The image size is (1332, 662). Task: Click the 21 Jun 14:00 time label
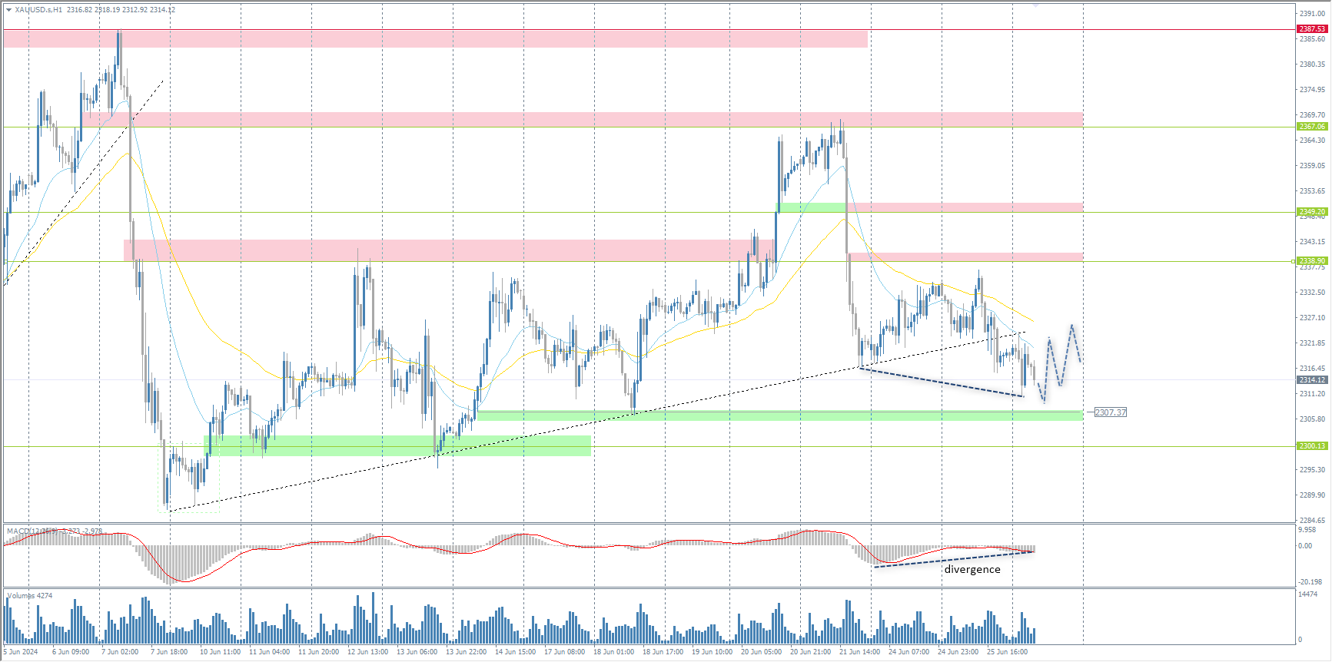click(x=859, y=652)
